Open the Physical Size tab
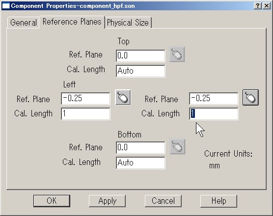This screenshot has height=216, width=273. 128,23
